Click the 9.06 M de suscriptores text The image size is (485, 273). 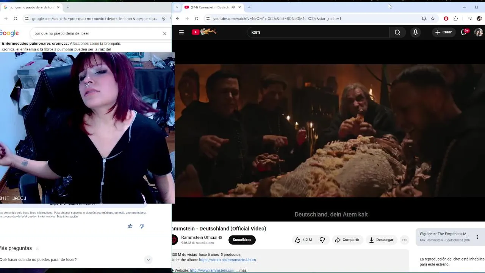pyautogui.click(x=197, y=243)
